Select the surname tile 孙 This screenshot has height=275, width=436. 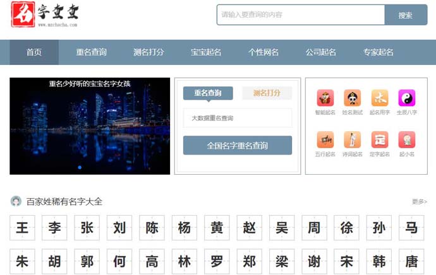click(379, 228)
